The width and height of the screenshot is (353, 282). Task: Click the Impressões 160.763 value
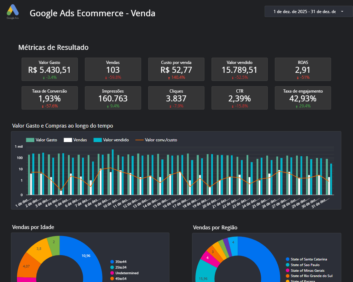tap(113, 99)
